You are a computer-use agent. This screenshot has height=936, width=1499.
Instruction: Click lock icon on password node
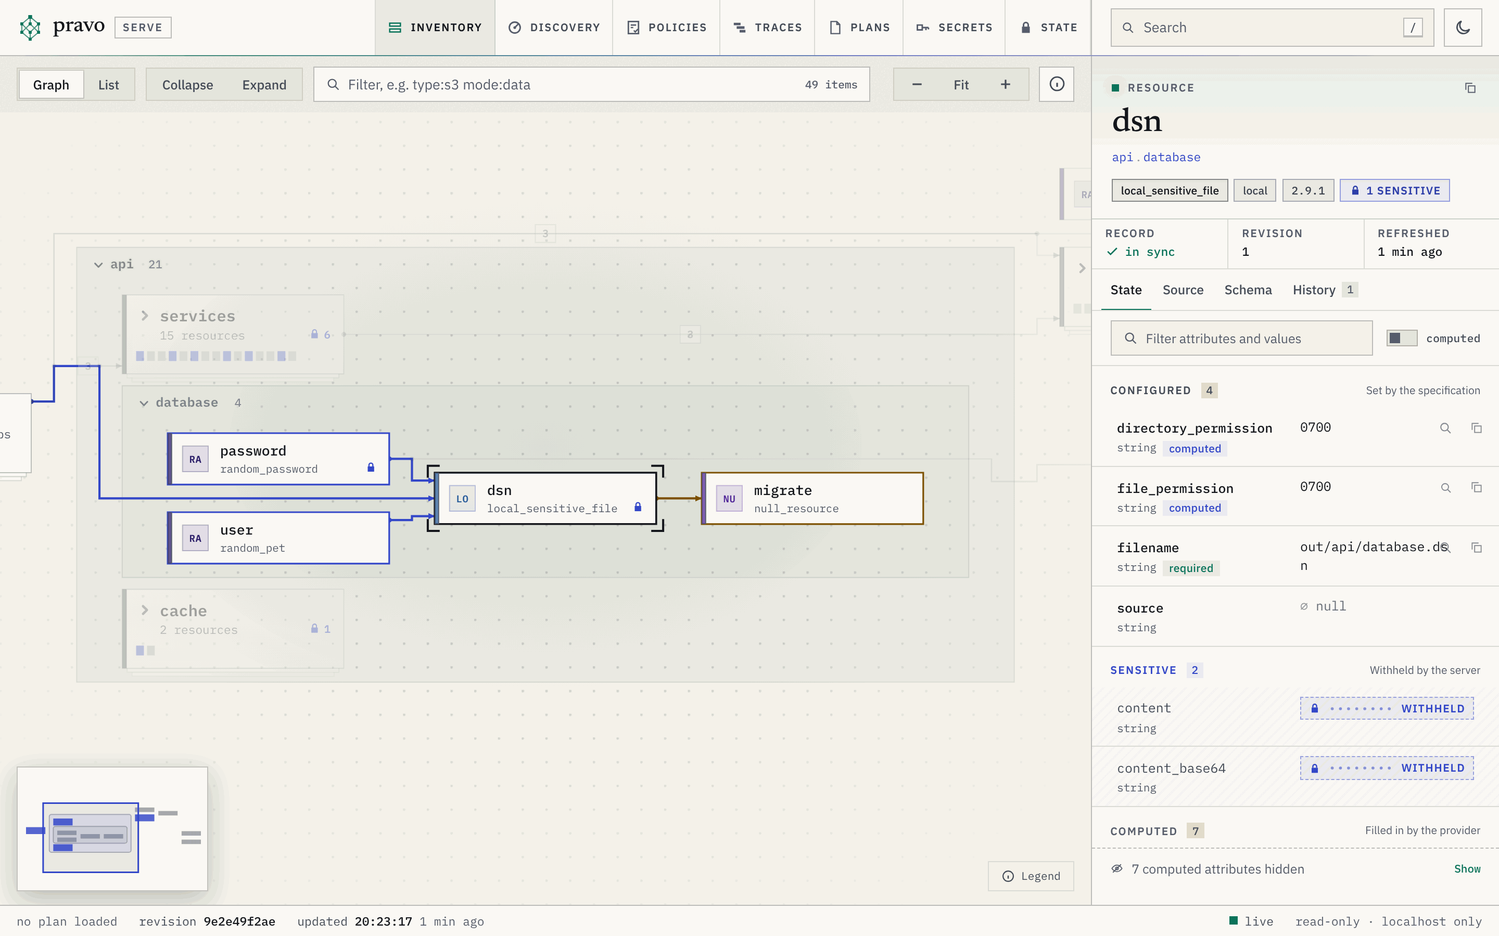[371, 467]
